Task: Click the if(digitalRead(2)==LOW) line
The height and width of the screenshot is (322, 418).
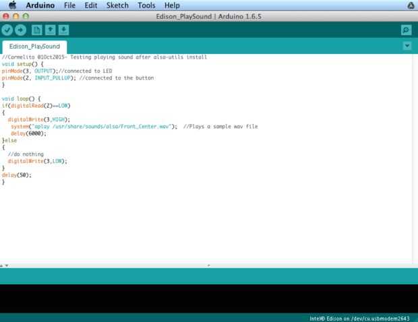Action: 36,106
